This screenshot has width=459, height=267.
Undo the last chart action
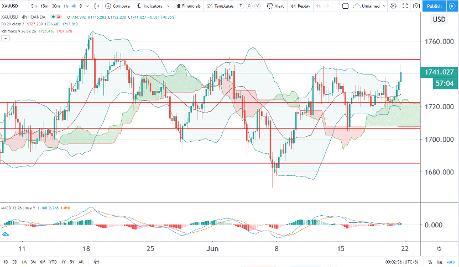coord(319,6)
